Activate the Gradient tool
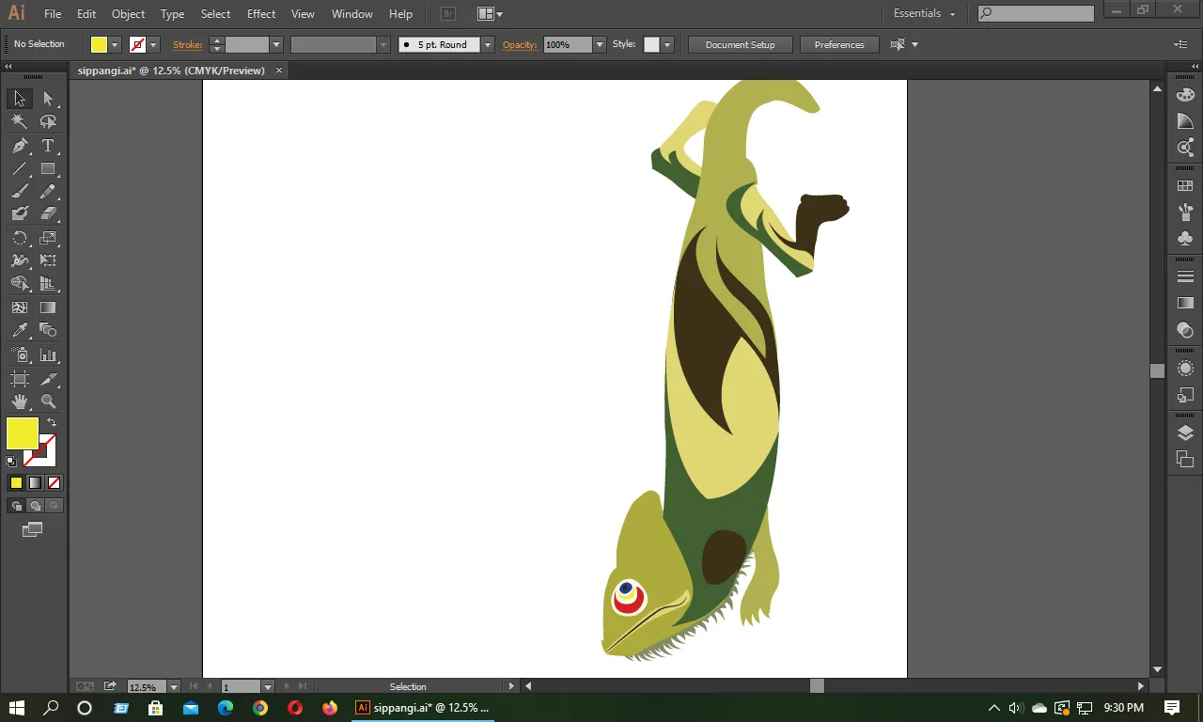The width and height of the screenshot is (1203, 722). click(x=48, y=307)
